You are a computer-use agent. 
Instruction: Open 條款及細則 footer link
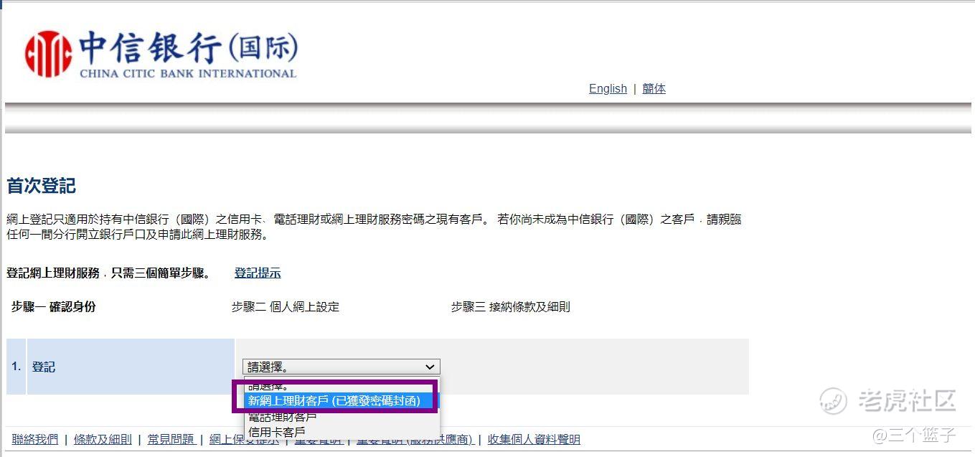tap(103, 439)
